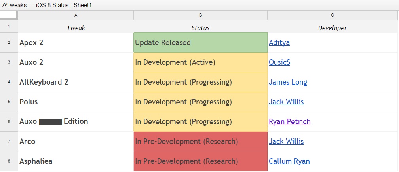Select row 7 header
Image resolution: width=399 pixels, height=172 pixels.
[9, 141]
